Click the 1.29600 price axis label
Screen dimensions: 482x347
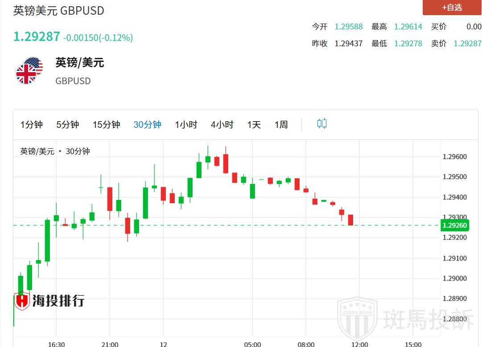(455, 157)
